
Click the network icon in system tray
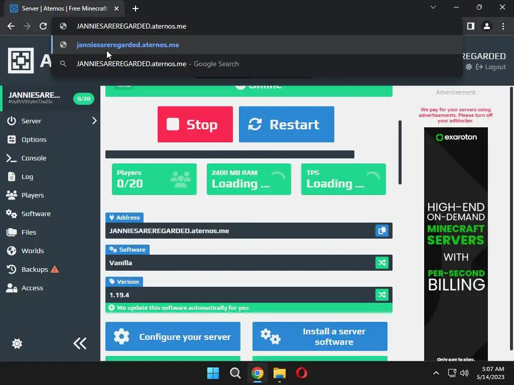point(452,373)
